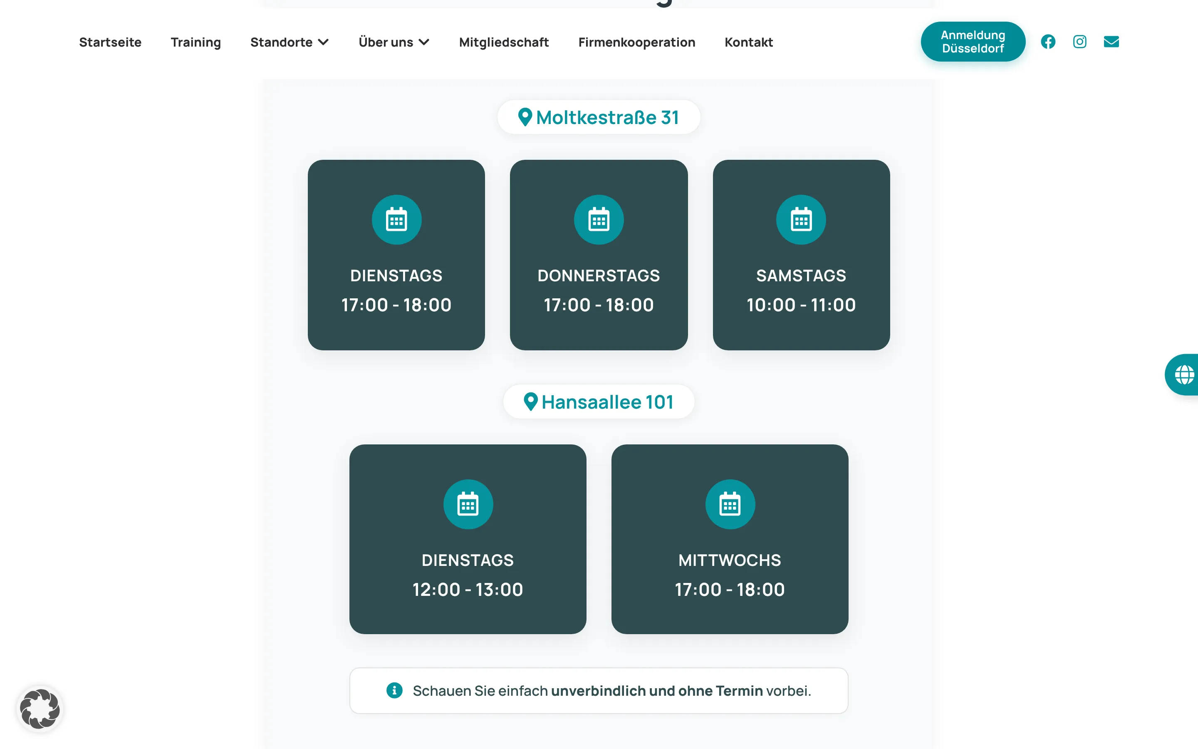Click the location pin beside Hansaallee 101
The height and width of the screenshot is (749, 1198).
point(531,402)
